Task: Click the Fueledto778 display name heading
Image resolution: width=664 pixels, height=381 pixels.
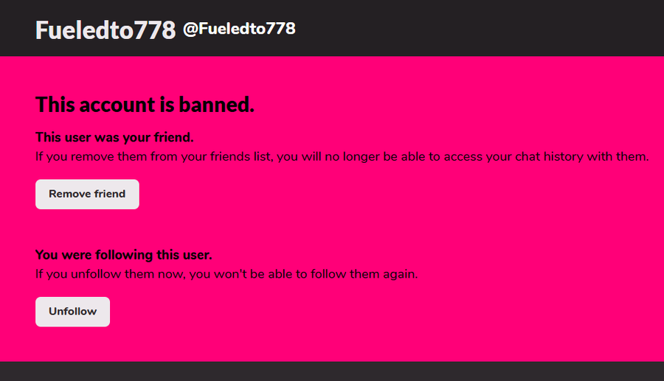Action: pos(105,30)
